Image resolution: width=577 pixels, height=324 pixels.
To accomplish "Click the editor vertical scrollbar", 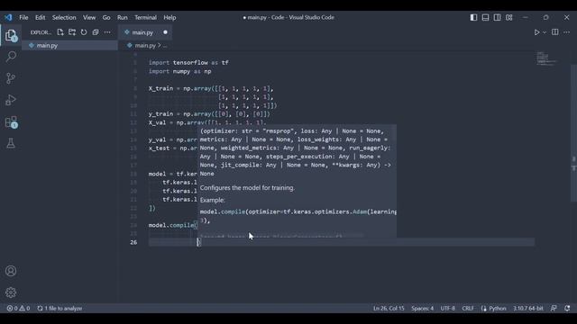I will point(573,132).
